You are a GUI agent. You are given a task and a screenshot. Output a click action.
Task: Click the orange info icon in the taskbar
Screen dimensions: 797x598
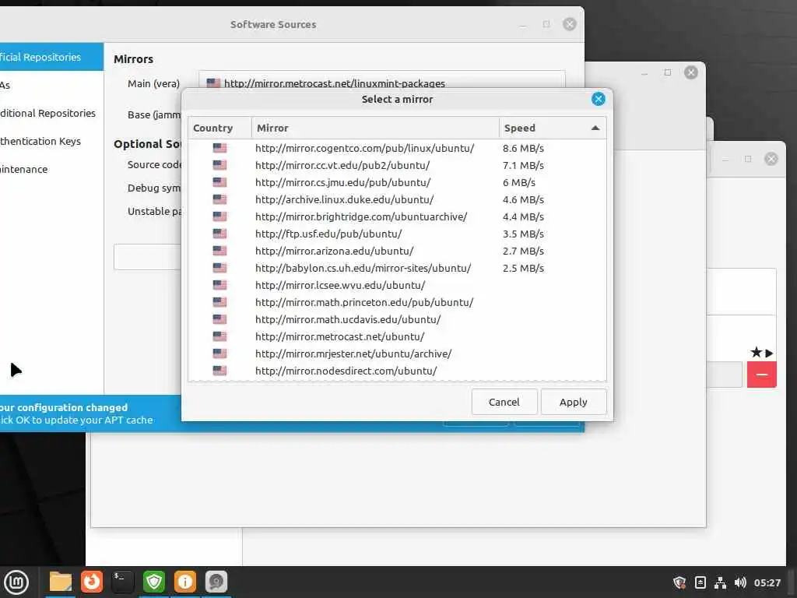click(x=185, y=582)
